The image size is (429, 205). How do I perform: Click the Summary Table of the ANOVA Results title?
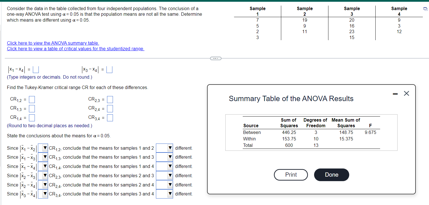pyautogui.click(x=291, y=99)
